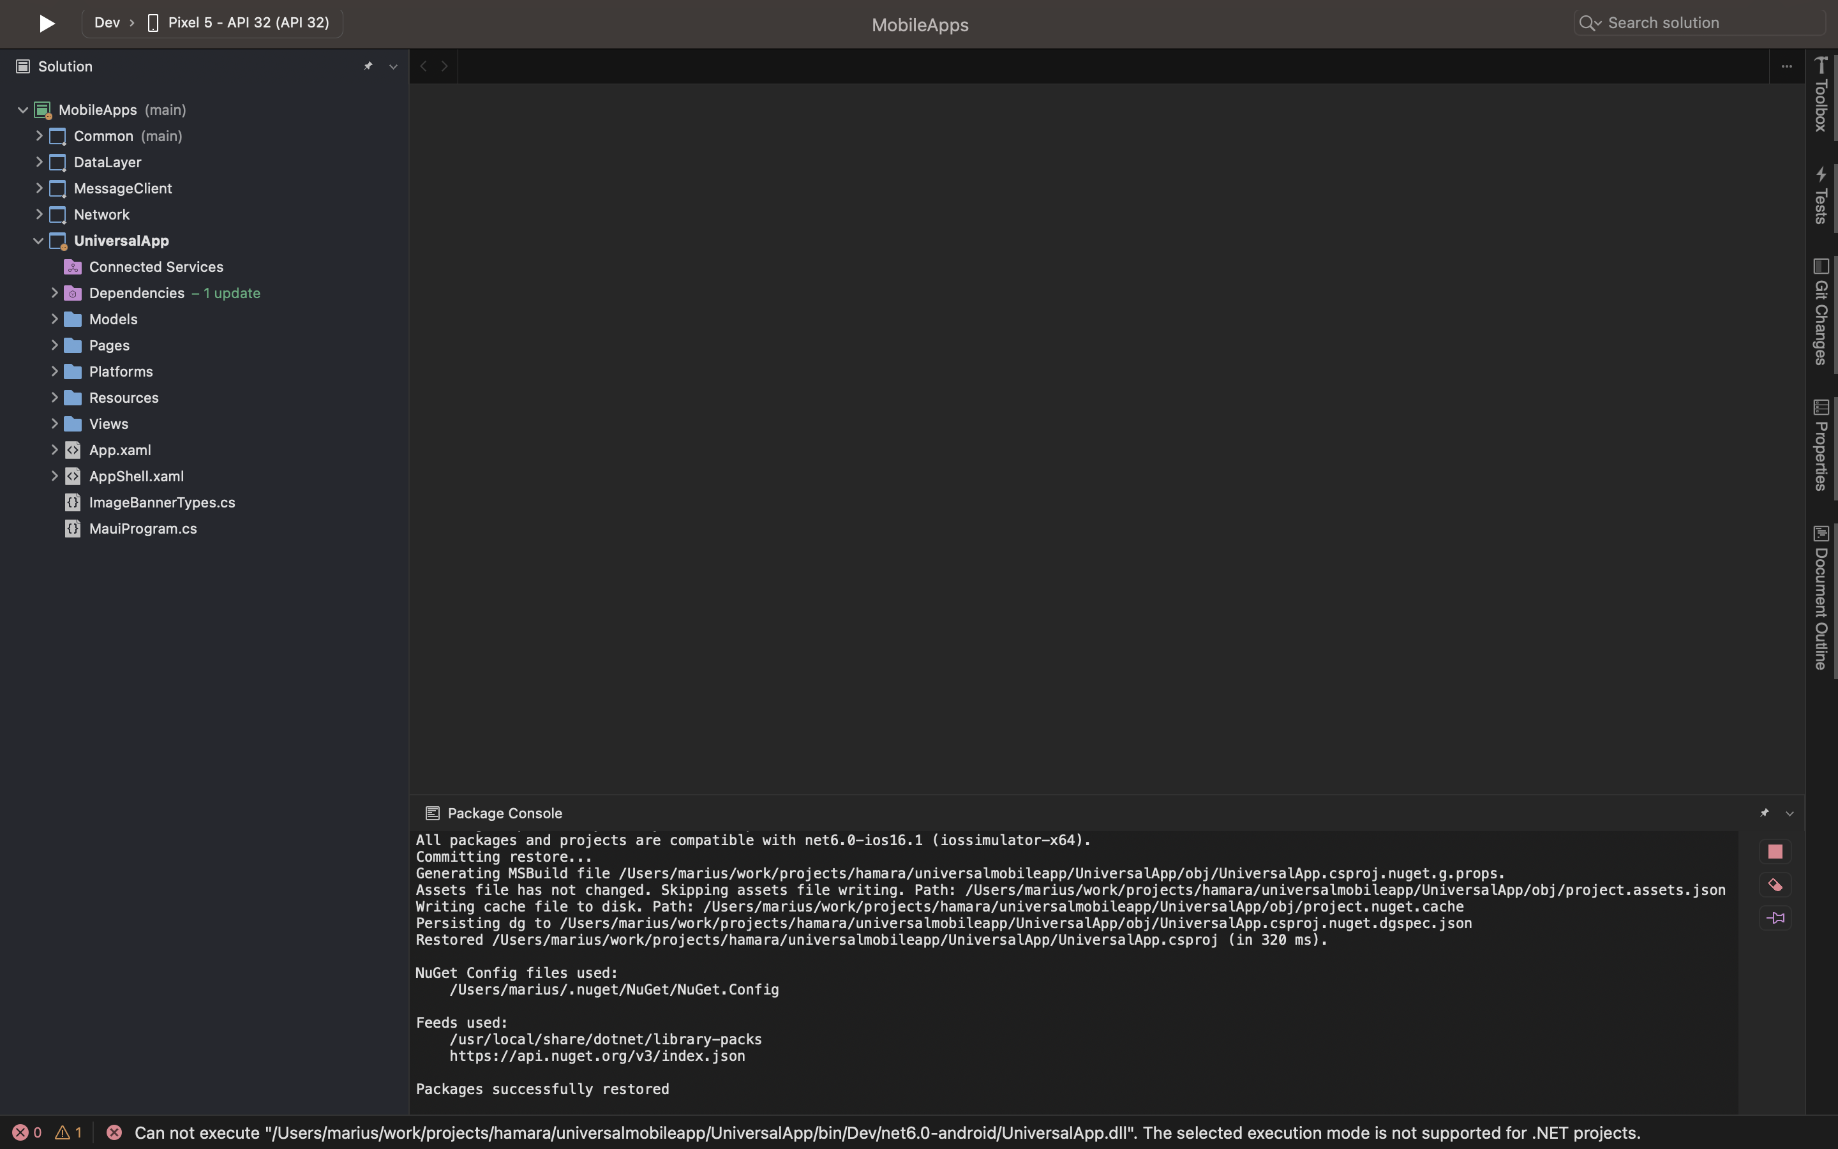Toggle auto-hide for Package Console
The width and height of the screenshot is (1838, 1149).
pyautogui.click(x=1789, y=813)
